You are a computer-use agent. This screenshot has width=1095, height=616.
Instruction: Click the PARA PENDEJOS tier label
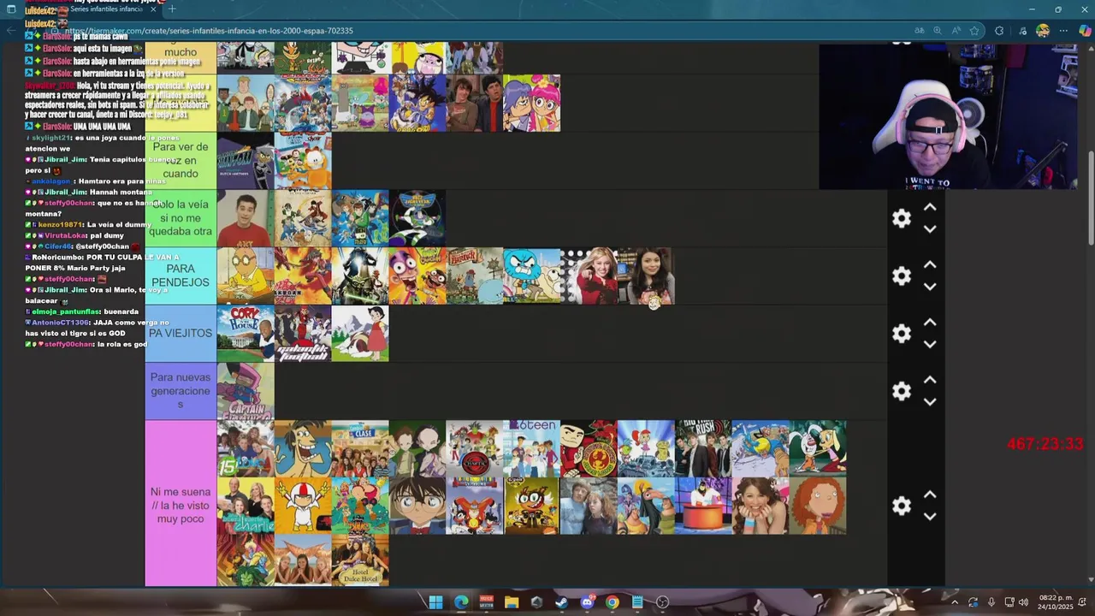tap(181, 276)
